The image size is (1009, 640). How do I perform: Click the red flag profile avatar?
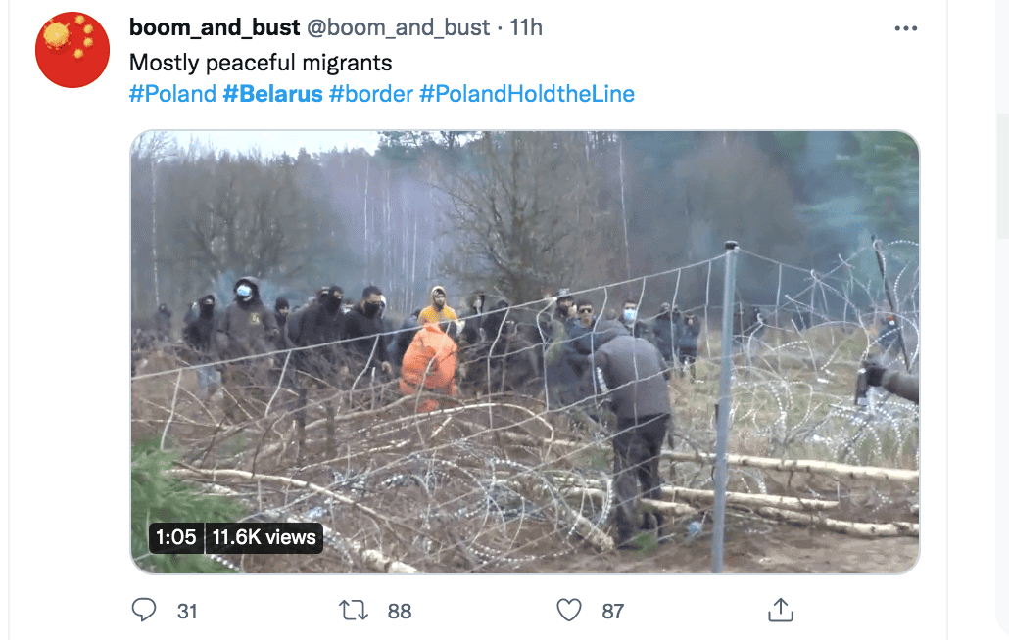(x=72, y=50)
